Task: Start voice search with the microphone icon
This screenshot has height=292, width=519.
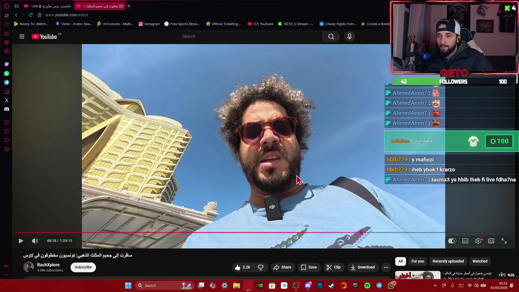Action: (x=350, y=36)
